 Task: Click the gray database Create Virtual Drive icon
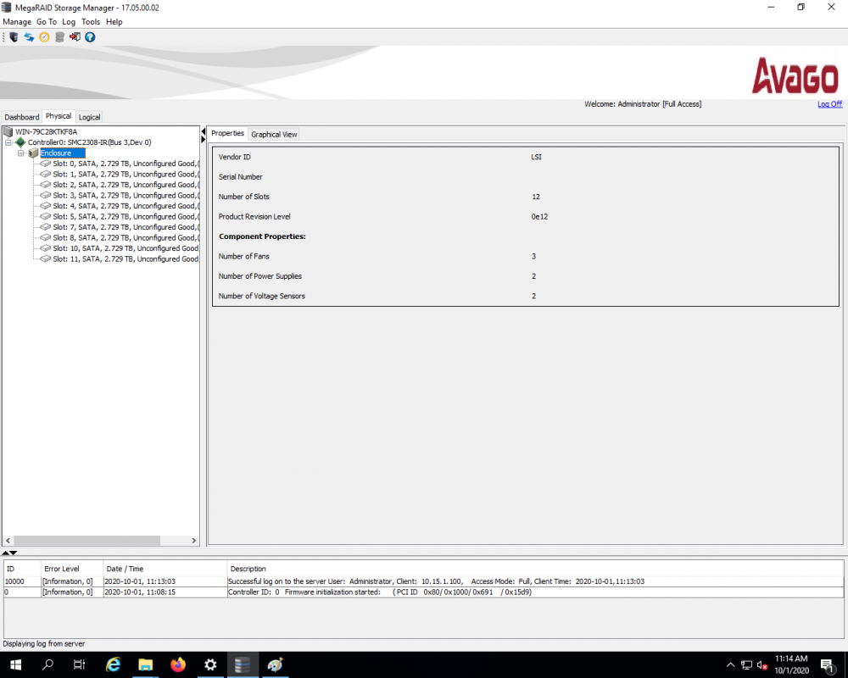tap(59, 37)
